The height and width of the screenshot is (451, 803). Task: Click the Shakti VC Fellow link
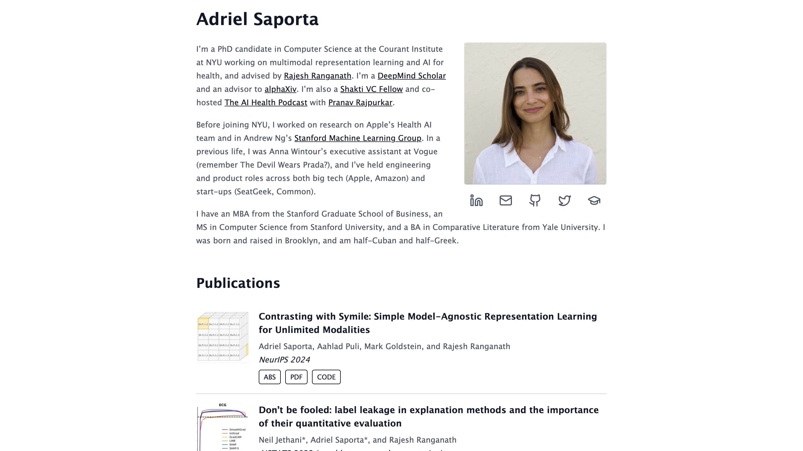click(x=371, y=89)
